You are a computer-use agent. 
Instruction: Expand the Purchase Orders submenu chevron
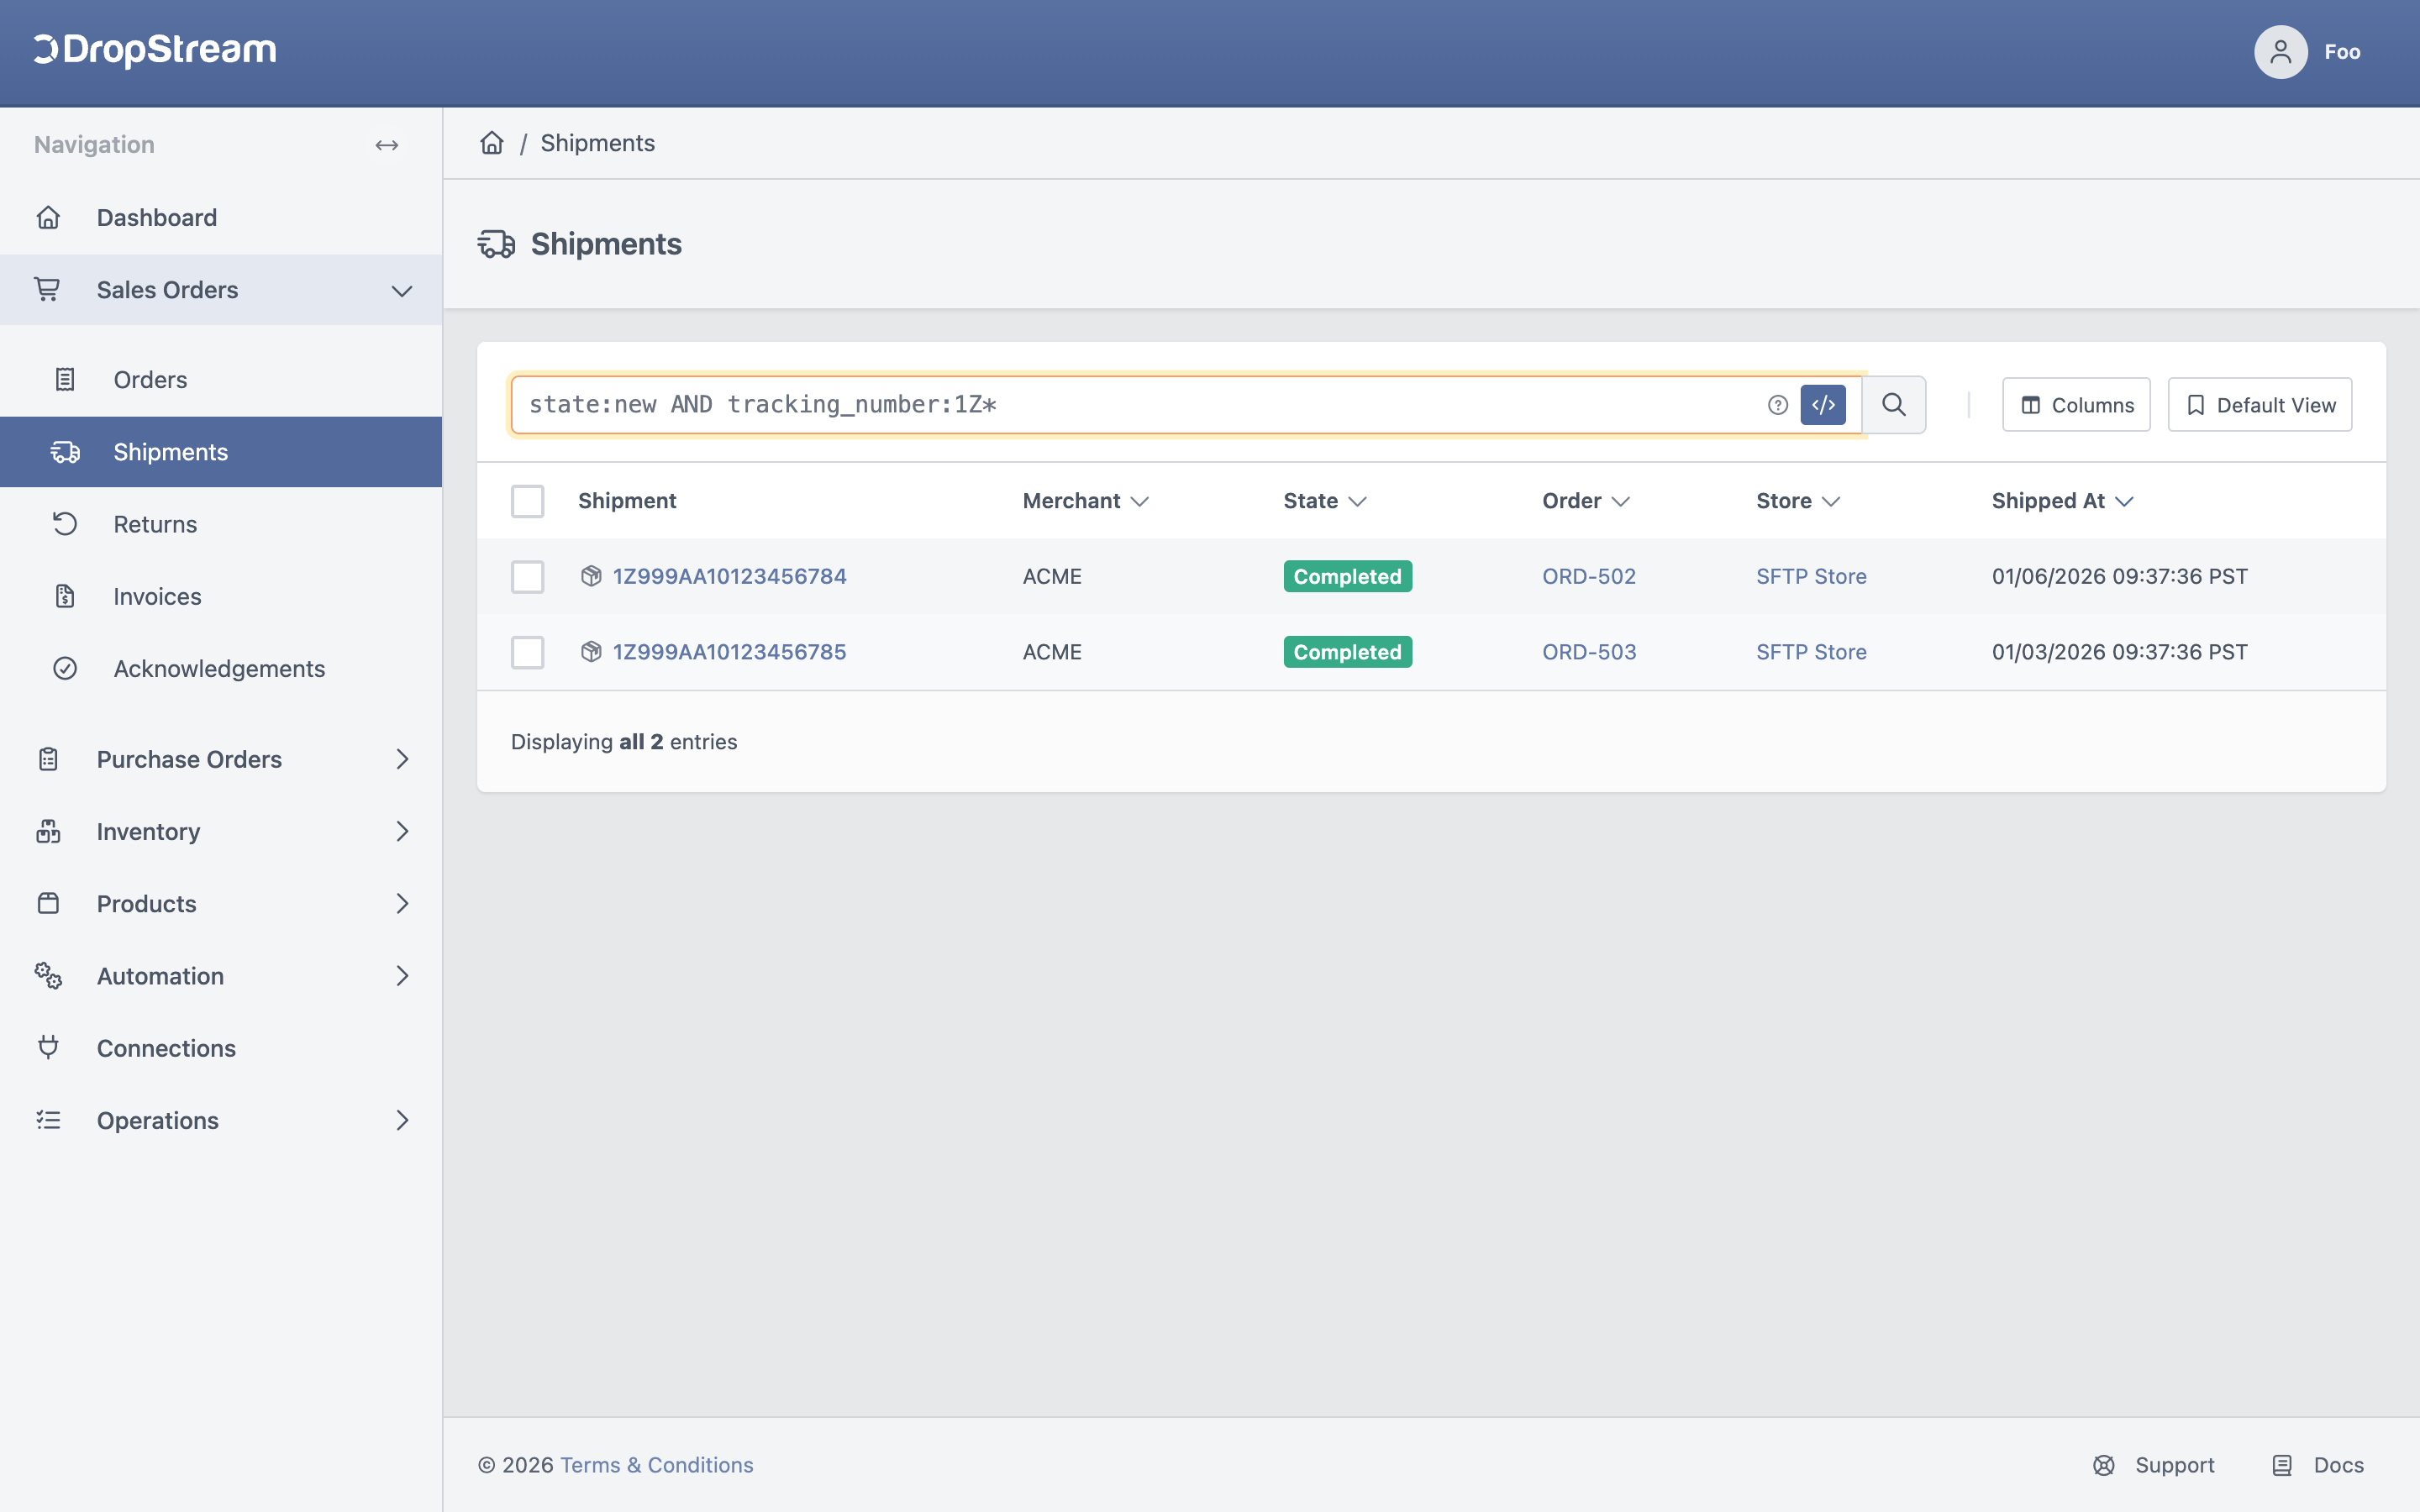click(402, 759)
